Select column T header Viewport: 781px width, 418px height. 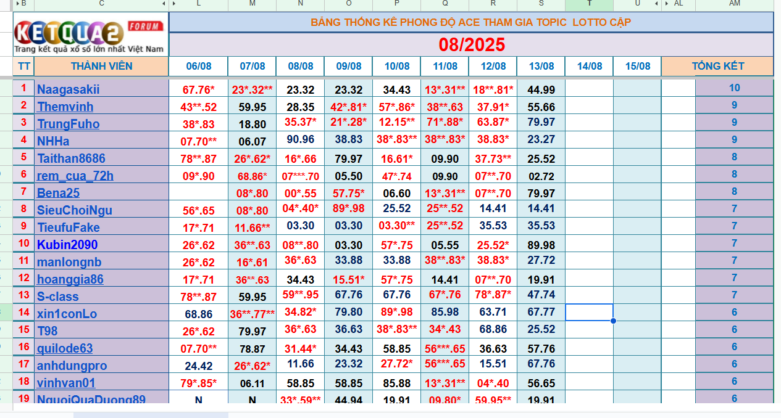click(589, 4)
